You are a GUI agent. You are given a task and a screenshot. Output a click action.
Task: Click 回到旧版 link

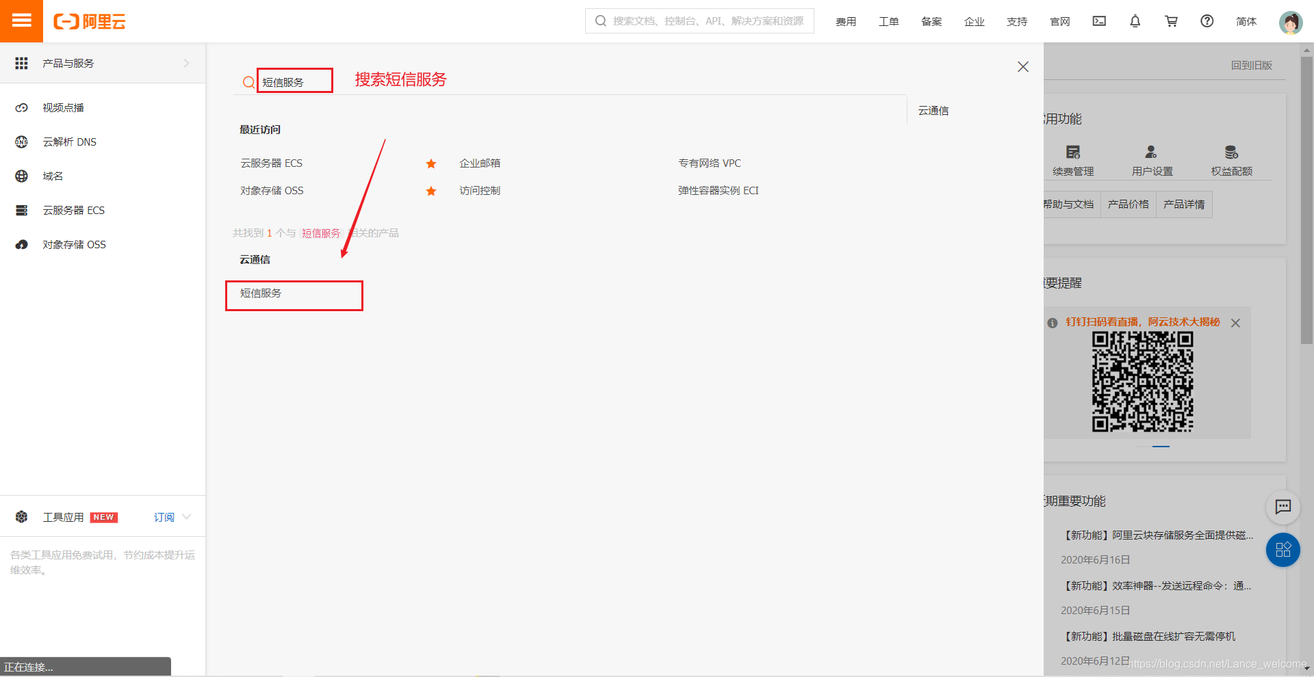(x=1252, y=65)
